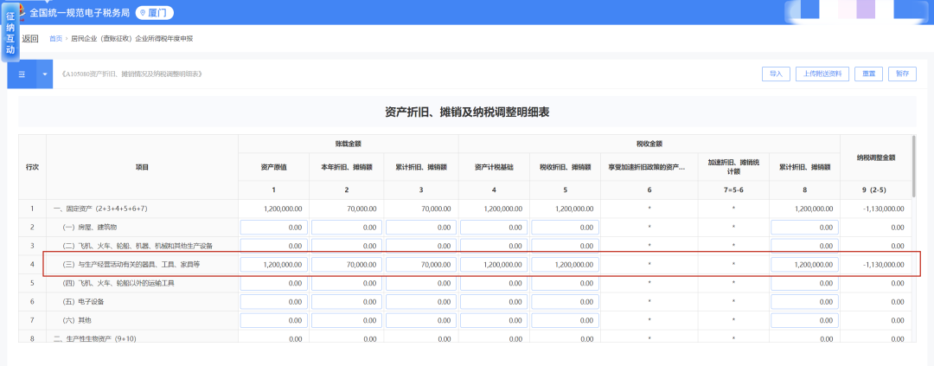Image resolution: width=934 pixels, height=366 pixels.
Task: Click 享受加速折旧政策 column header
Action: pyautogui.click(x=649, y=166)
